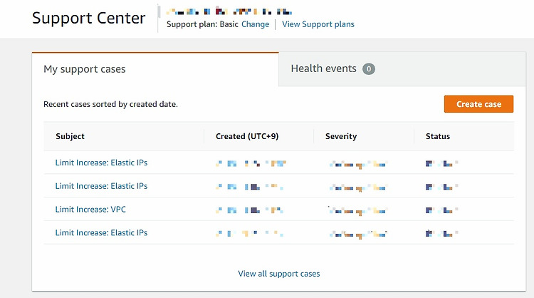The height and width of the screenshot is (298, 534).
Task: Open the Limit Increase: VPC case
Action: (90, 210)
